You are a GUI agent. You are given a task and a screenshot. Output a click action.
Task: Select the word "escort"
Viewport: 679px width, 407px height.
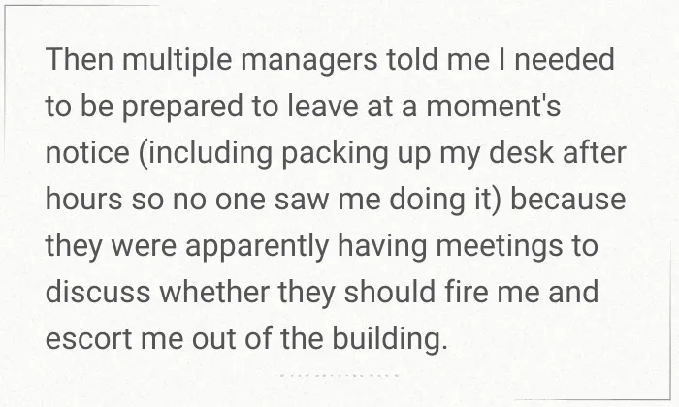click(89, 338)
